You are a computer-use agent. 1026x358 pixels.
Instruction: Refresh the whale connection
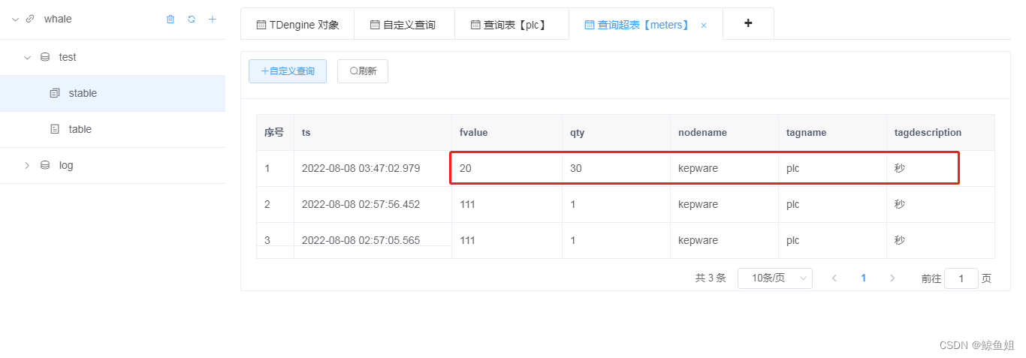tap(192, 20)
